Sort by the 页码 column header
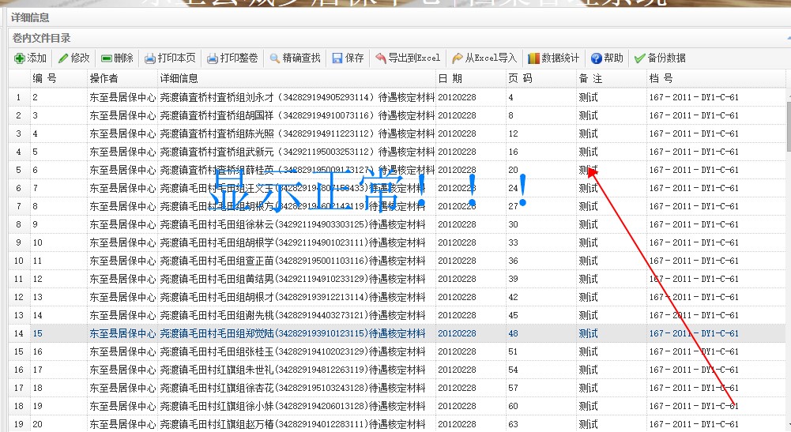 [x=541, y=78]
